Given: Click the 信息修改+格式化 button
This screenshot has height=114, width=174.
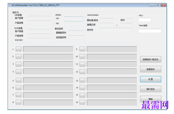Looking at the screenshot, I should (151, 59).
